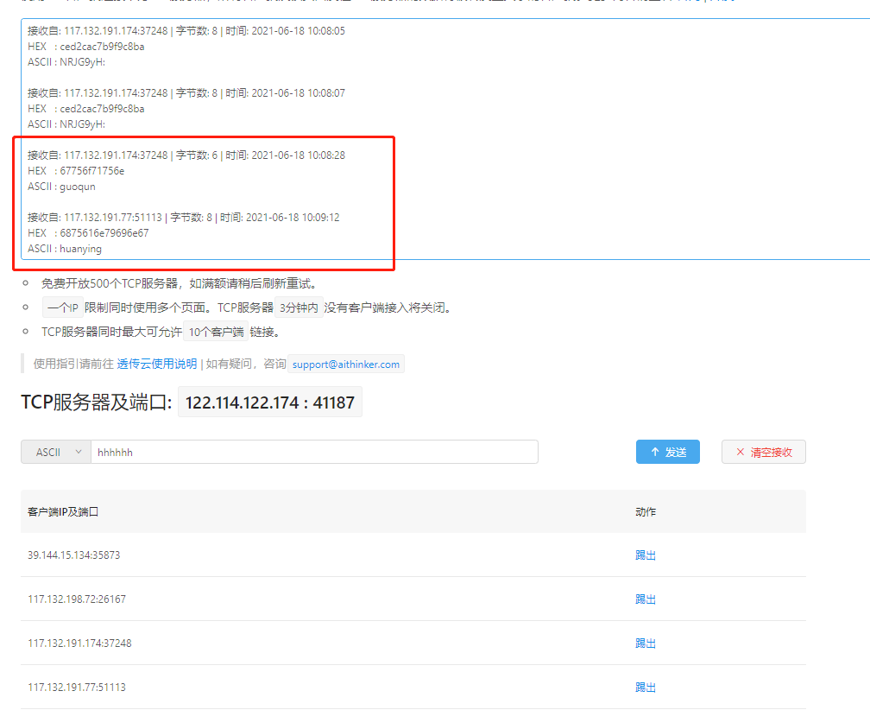Screen dimensions: 870x710
Task: Click the 一个IP tag
Action: [x=63, y=307]
